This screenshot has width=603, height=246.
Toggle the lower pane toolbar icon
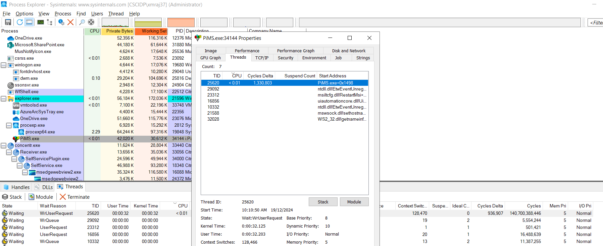29,22
